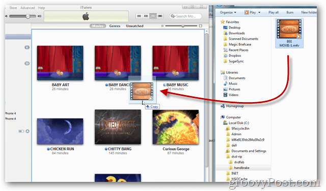The image size is (326, 191).
Task: Open the Help menu in iTunes
Action: [x=41, y=8]
